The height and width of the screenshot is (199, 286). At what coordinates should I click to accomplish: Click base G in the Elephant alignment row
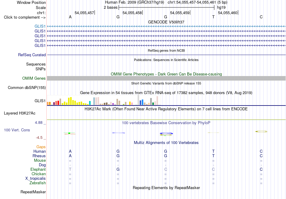pyautogui.click(x=118, y=169)
